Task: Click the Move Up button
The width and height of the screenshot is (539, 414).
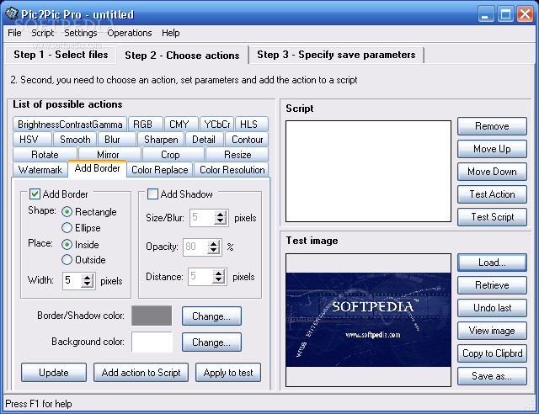Action: 492,149
